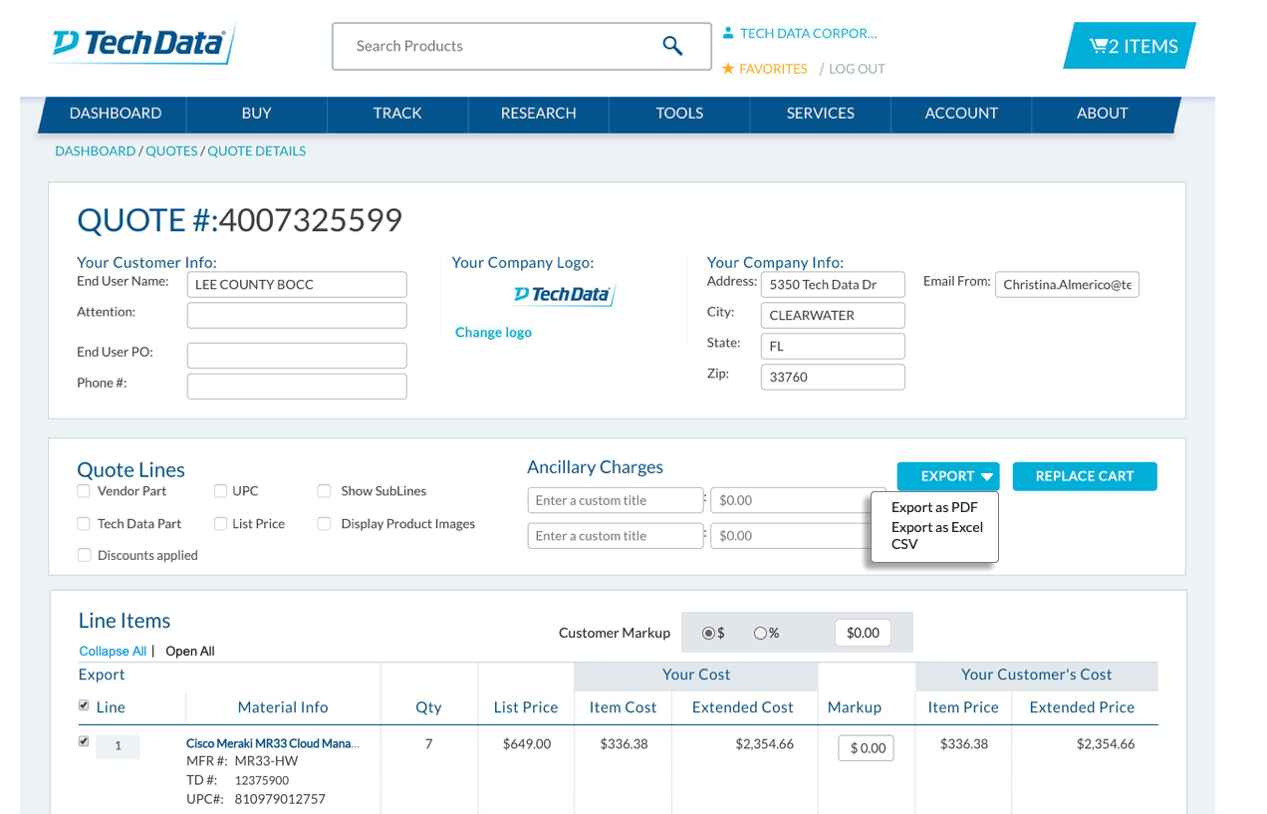Click the Address input field
This screenshot has width=1267, height=814.
click(833, 284)
